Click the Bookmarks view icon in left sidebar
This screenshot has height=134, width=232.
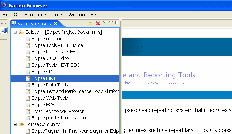(4, 30)
